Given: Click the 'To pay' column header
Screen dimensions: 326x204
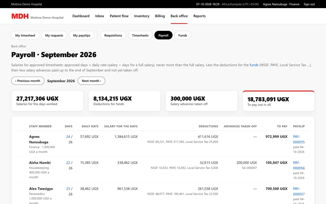Looking at the screenshot, I should click(282, 126).
